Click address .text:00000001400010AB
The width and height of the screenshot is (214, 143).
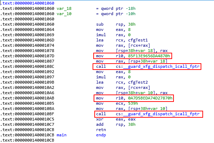coord(27,98)
